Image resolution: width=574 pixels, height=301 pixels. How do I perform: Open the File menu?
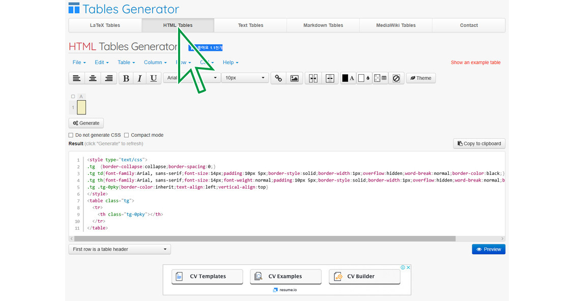(79, 63)
